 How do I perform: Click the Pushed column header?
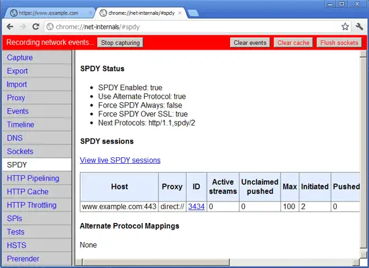tap(346, 187)
